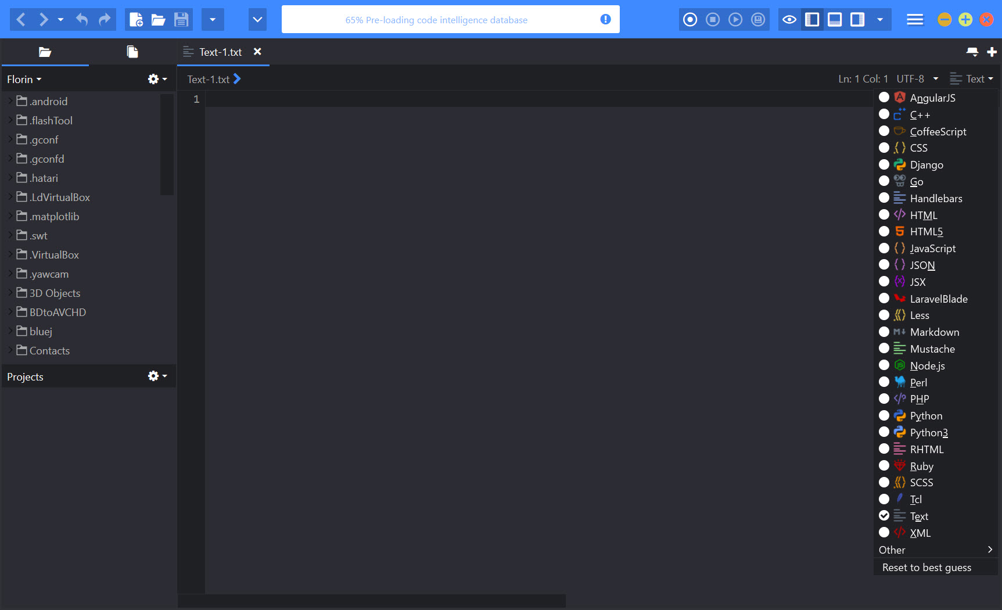This screenshot has height=610, width=1002.
Task: Select PHP from the language menu
Action: tap(935, 399)
